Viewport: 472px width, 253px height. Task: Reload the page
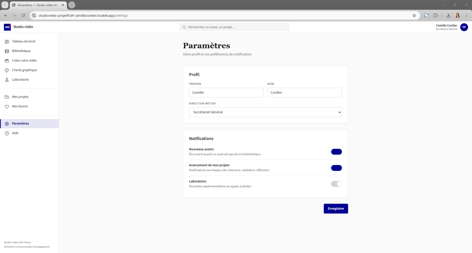[x=23, y=16]
